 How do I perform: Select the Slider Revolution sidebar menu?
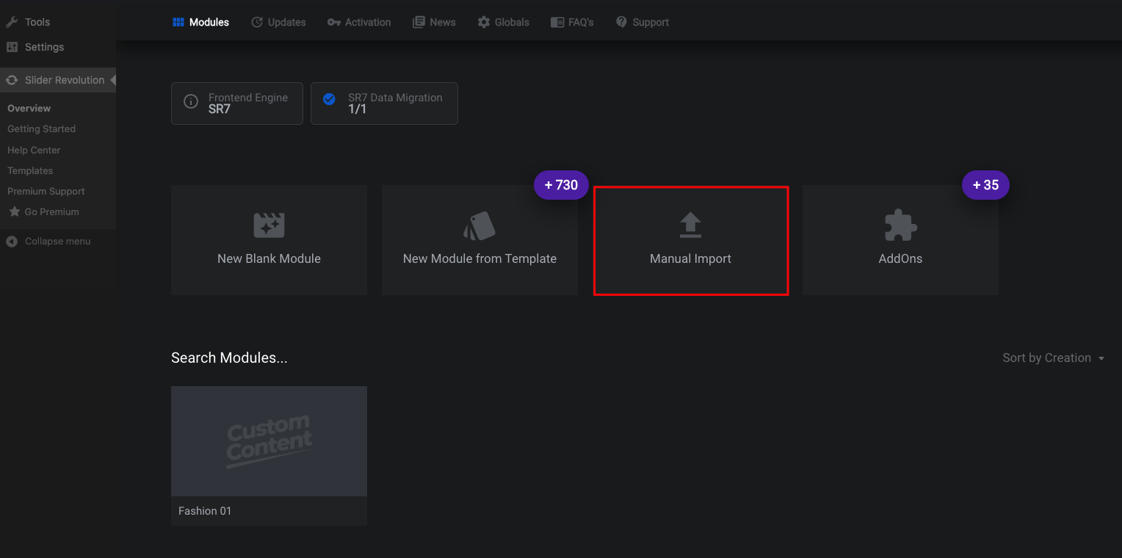[58, 80]
